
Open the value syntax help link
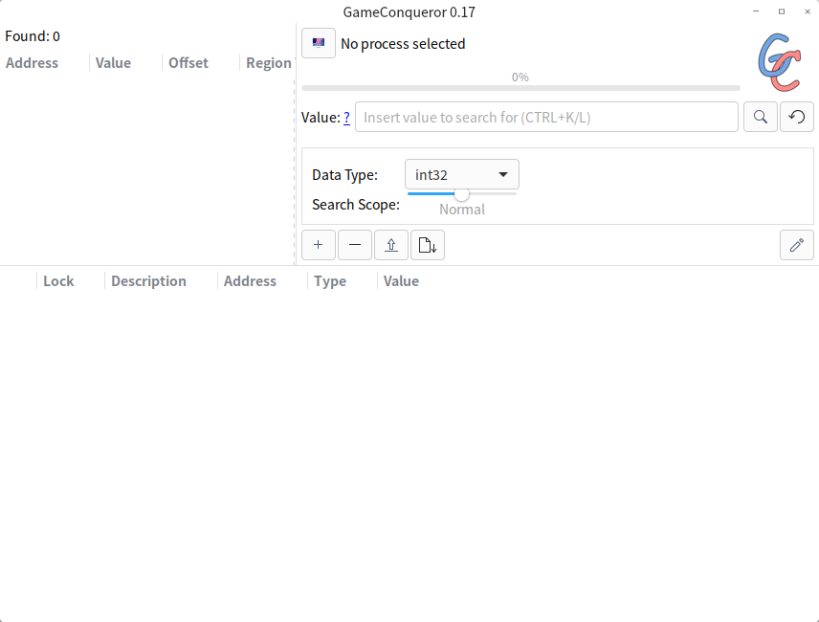[346, 118]
